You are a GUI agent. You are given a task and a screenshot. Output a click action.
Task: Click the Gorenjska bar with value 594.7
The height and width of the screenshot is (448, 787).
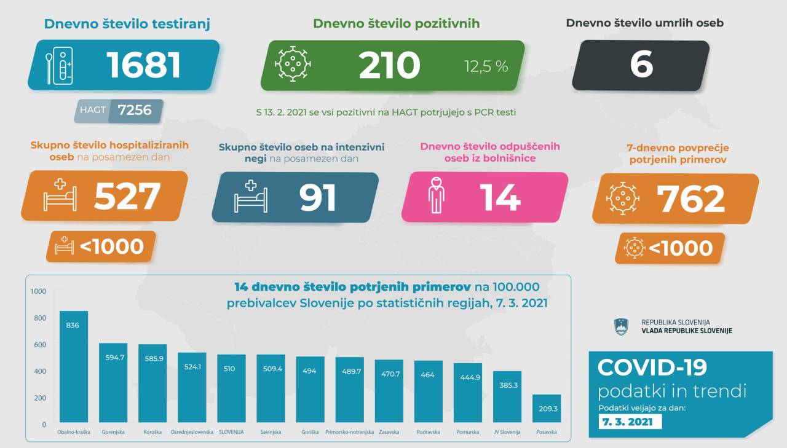[113, 383]
